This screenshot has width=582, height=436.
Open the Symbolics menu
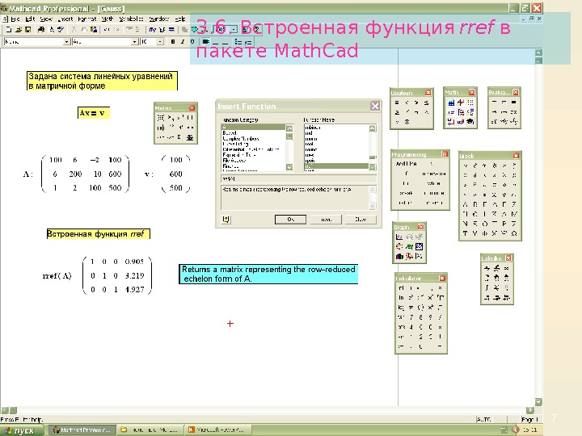pos(131,19)
